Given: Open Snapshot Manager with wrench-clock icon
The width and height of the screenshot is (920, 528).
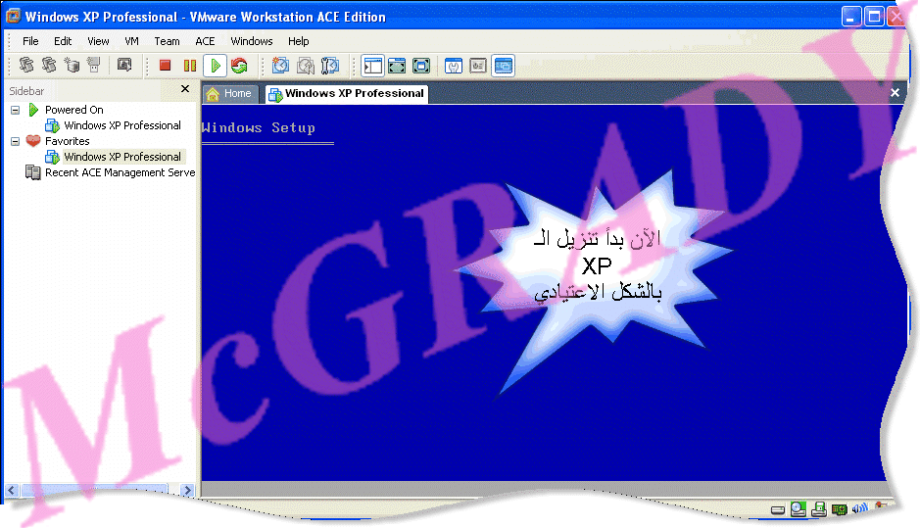Looking at the screenshot, I should [x=330, y=66].
